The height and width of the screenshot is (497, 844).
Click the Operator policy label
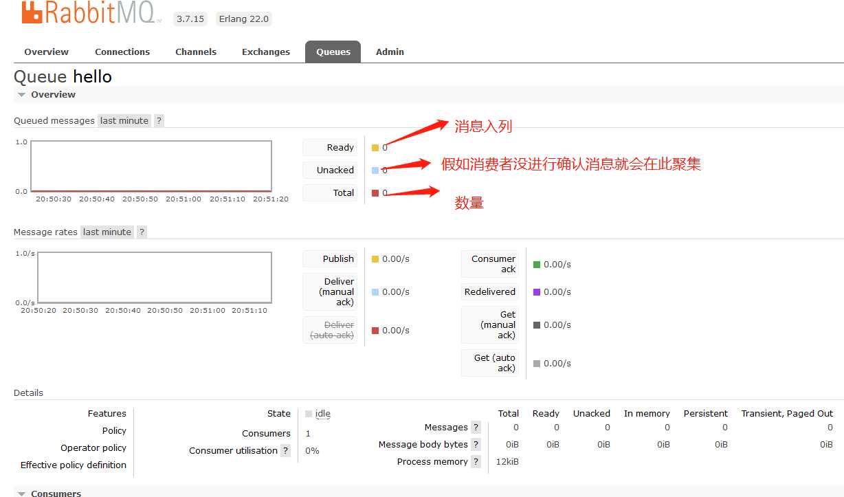click(x=93, y=448)
